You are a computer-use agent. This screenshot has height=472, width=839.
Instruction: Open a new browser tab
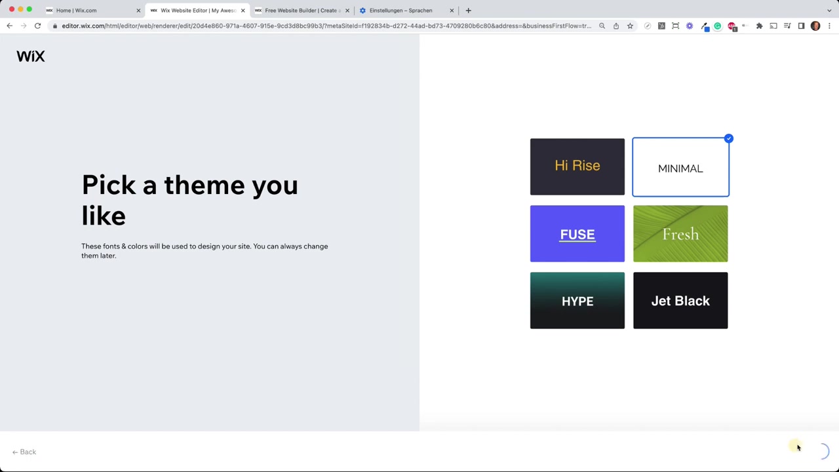pyautogui.click(x=468, y=10)
